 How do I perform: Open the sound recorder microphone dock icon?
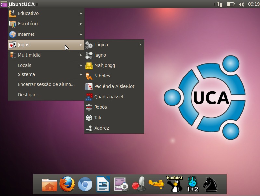(x=139, y=184)
